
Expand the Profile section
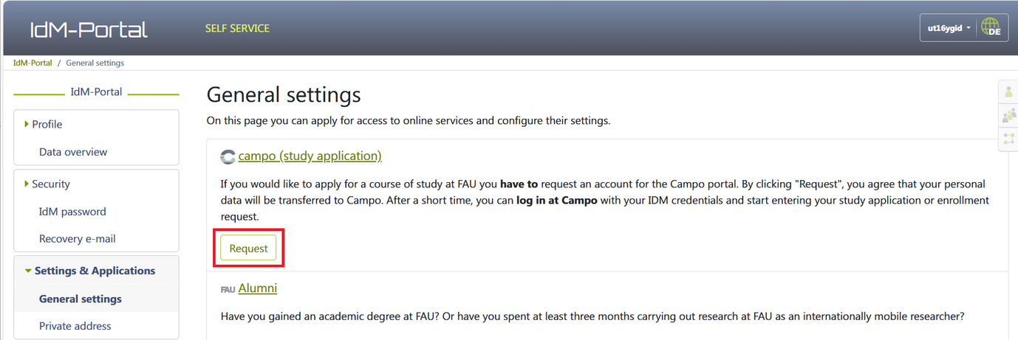click(x=47, y=124)
